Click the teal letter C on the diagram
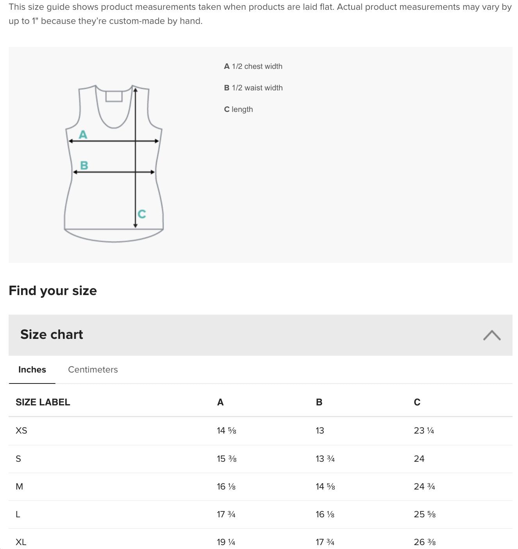This screenshot has width=518, height=549. click(x=141, y=214)
